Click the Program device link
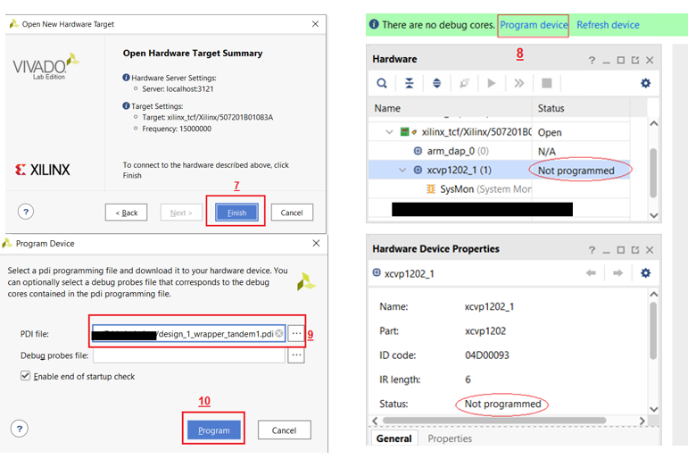Image resolution: width=696 pixels, height=459 pixels. 534,25
